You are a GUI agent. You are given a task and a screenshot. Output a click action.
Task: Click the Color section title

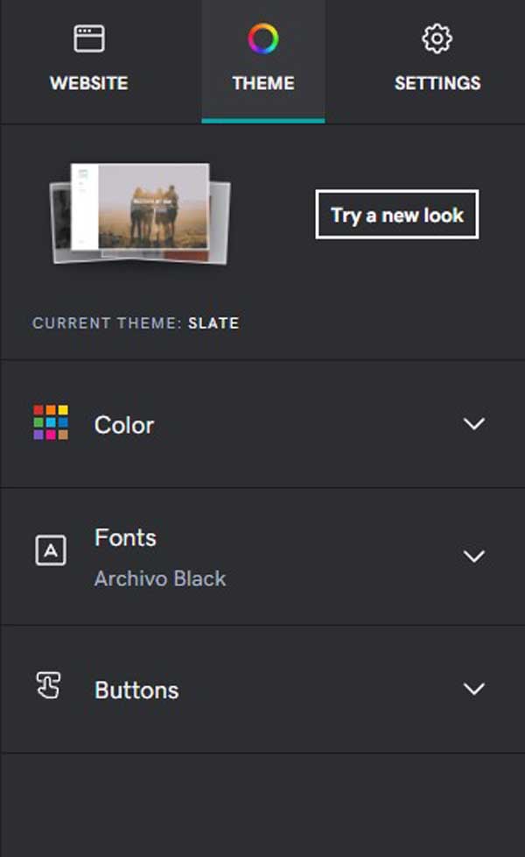(x=124, y=425)
